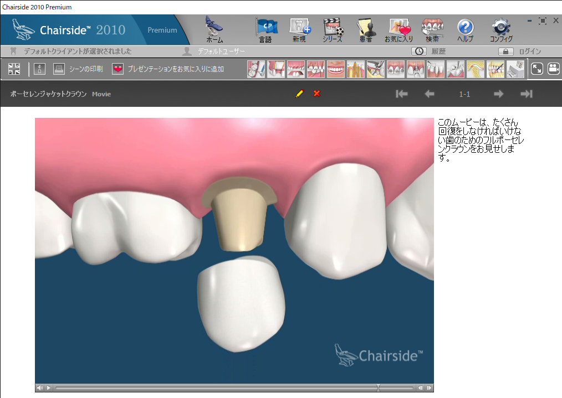Open the orthodontic braces category thumbnail
562x398 pixels.
tap(396, 69)
